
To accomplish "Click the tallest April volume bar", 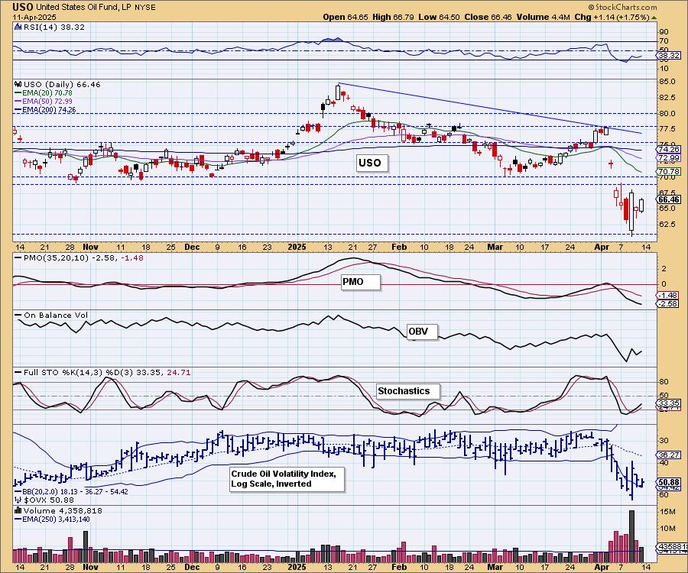I will (632, 536).
